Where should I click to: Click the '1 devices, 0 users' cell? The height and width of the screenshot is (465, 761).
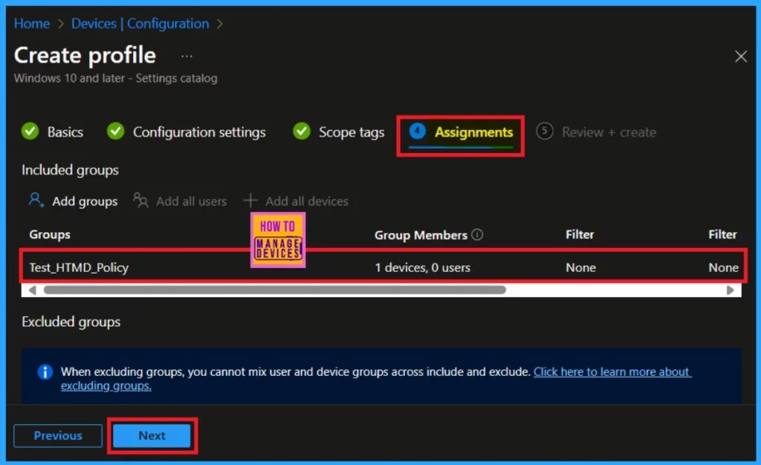tap(422, 267)
